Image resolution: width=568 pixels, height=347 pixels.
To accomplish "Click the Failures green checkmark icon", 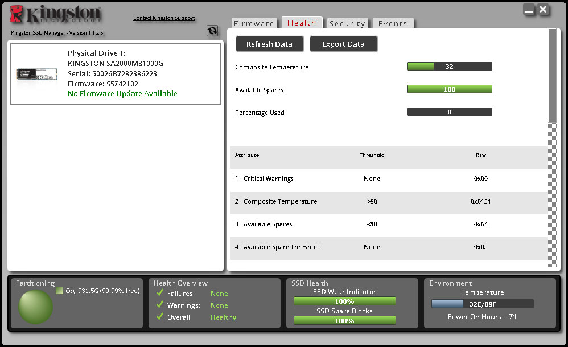I will (x=160, y=292).
